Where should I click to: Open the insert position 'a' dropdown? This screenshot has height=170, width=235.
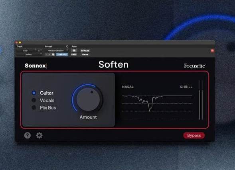pyautogui.click(x=40, y=51)
